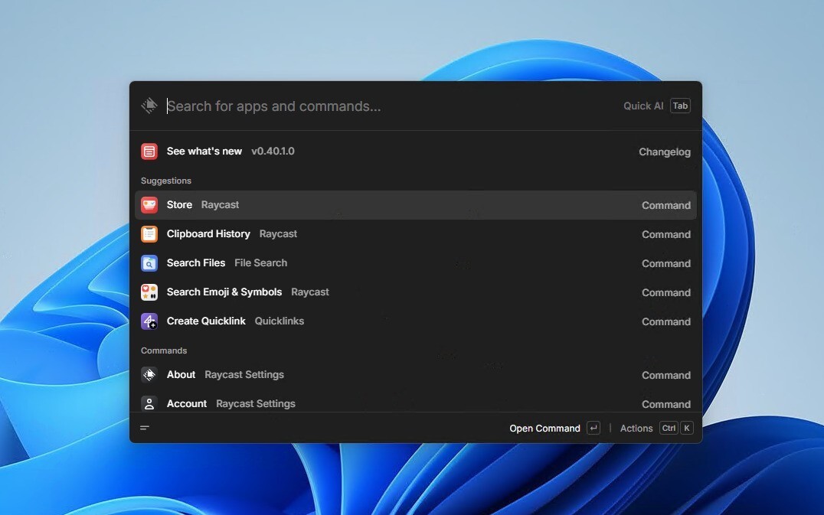The width and height of the screenshot is (824, 515).
Task: Select Create Quicklink from the suggestions list
Action: point(415,321)
